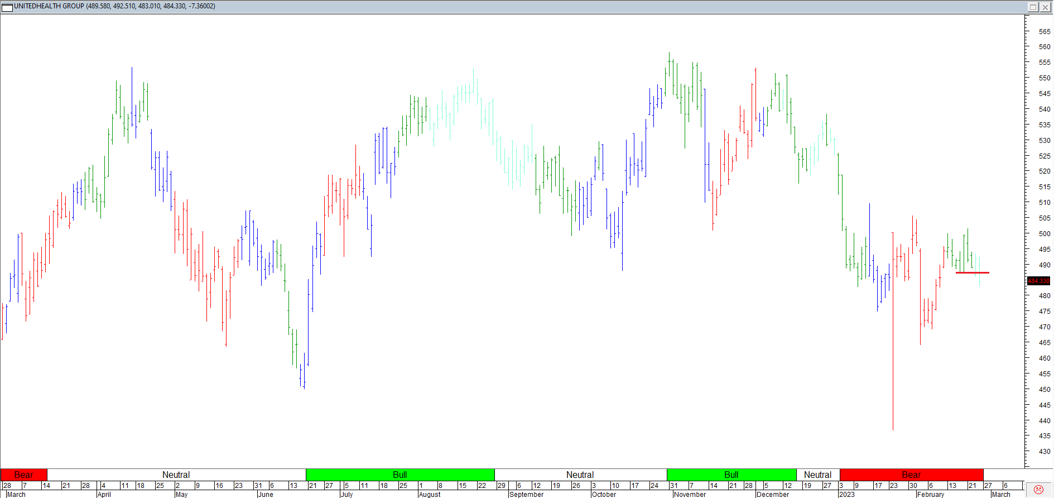Click the July month label

[x=347, y=494]
